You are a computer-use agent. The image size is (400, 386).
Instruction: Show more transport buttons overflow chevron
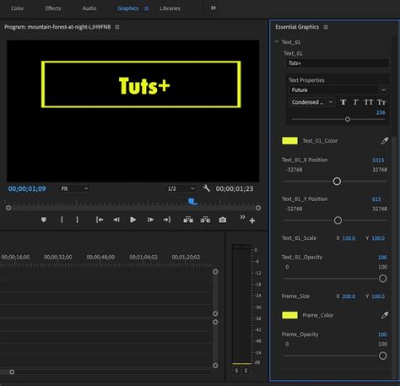coord(242,217)
